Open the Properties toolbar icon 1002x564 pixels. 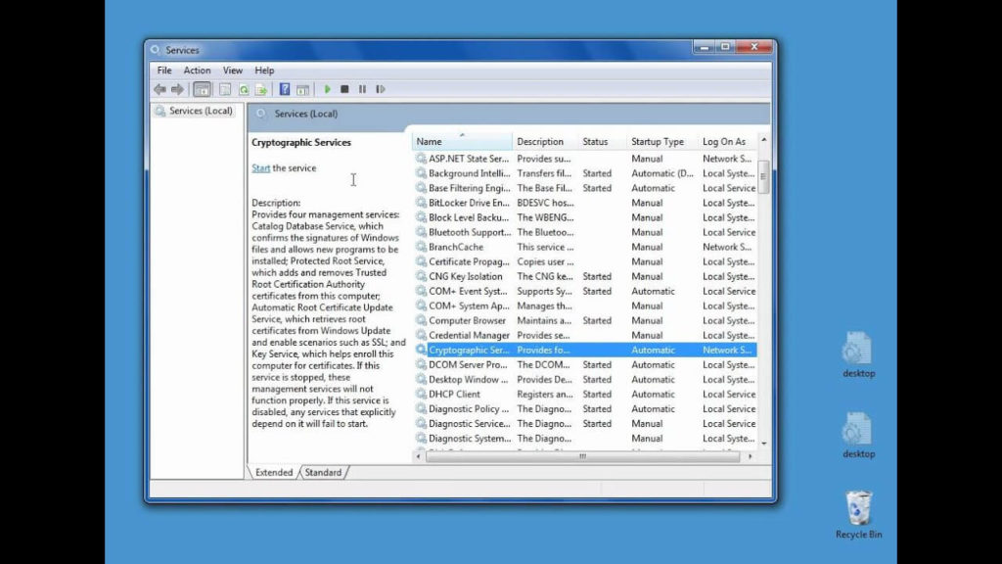[225, 89]
